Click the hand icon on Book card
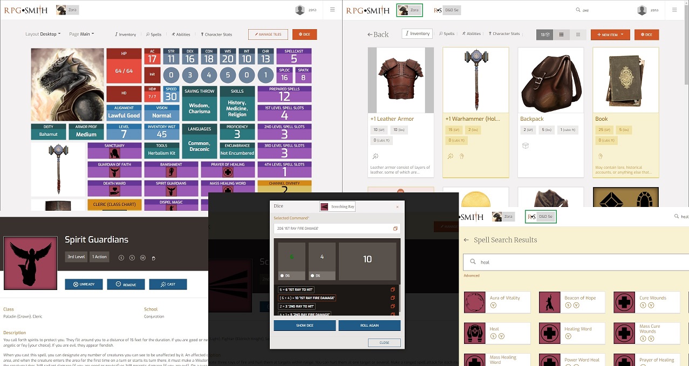 coord(601,156)
